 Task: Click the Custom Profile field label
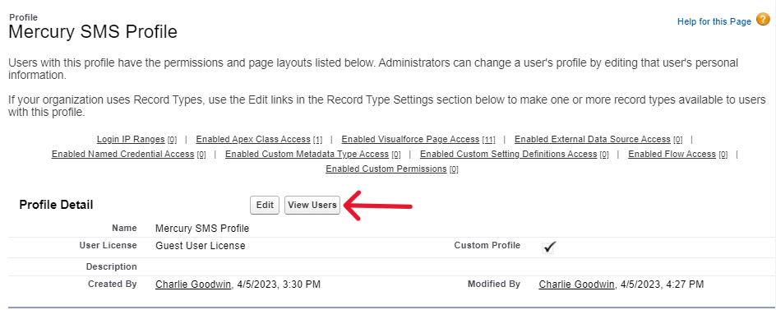coord(487,245)
